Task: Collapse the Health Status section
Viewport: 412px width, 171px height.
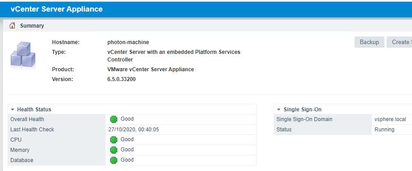Action: (12, 110)
